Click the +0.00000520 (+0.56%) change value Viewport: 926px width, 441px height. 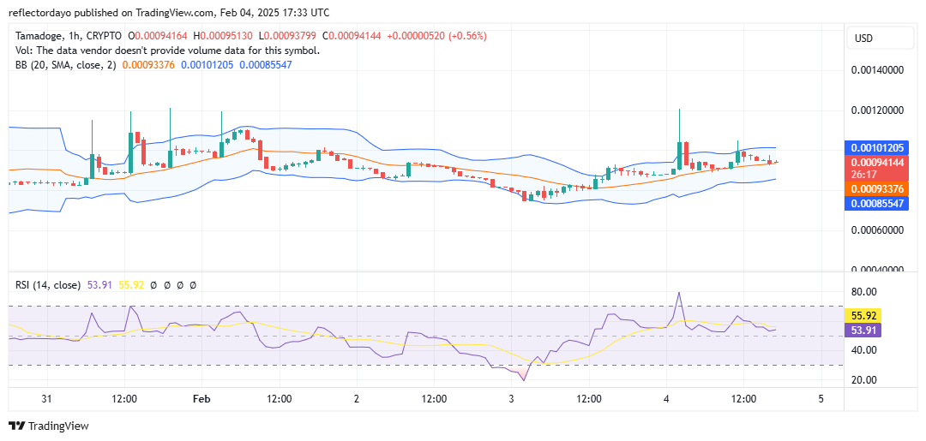coord(437,36)
